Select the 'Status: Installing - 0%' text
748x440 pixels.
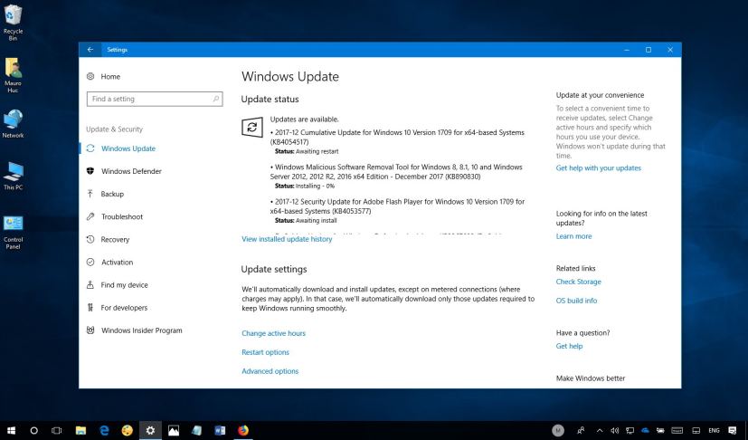tap(305, 187)
